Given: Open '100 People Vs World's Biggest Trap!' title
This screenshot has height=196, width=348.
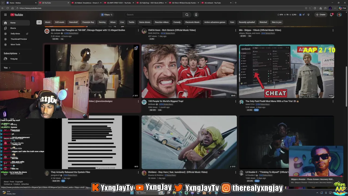Looking at the screenshot, I should [x=166, y=101].
